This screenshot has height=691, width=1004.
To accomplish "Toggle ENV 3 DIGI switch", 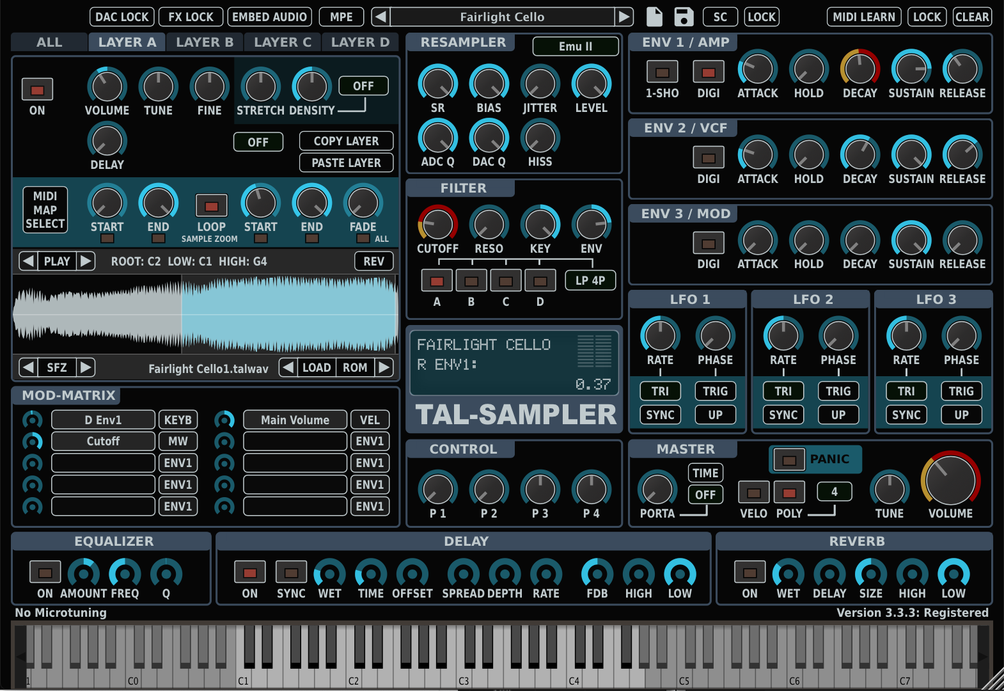I will coord(709,243).
